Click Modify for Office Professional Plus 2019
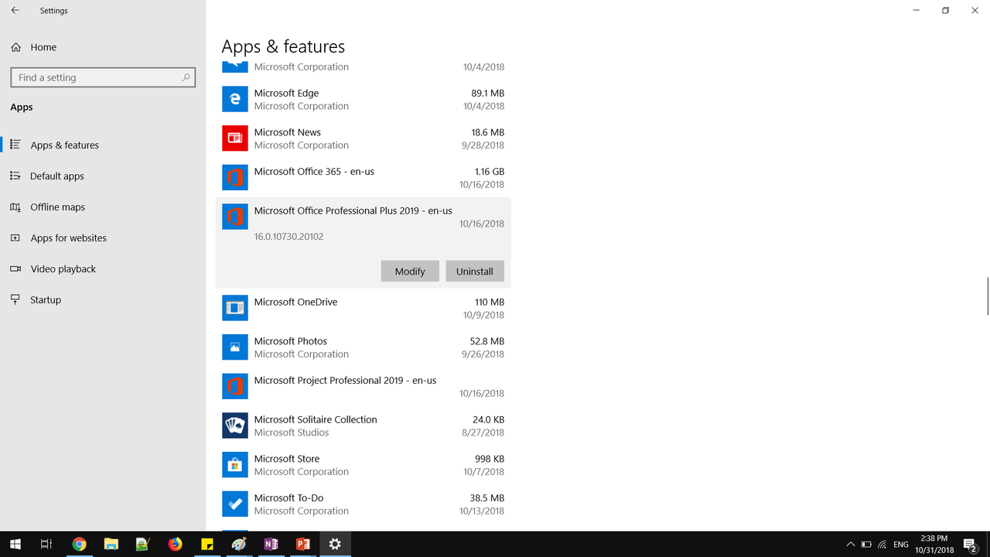Image resolution: width=990 pixels, height=557 pixels. tap(410, 272)
